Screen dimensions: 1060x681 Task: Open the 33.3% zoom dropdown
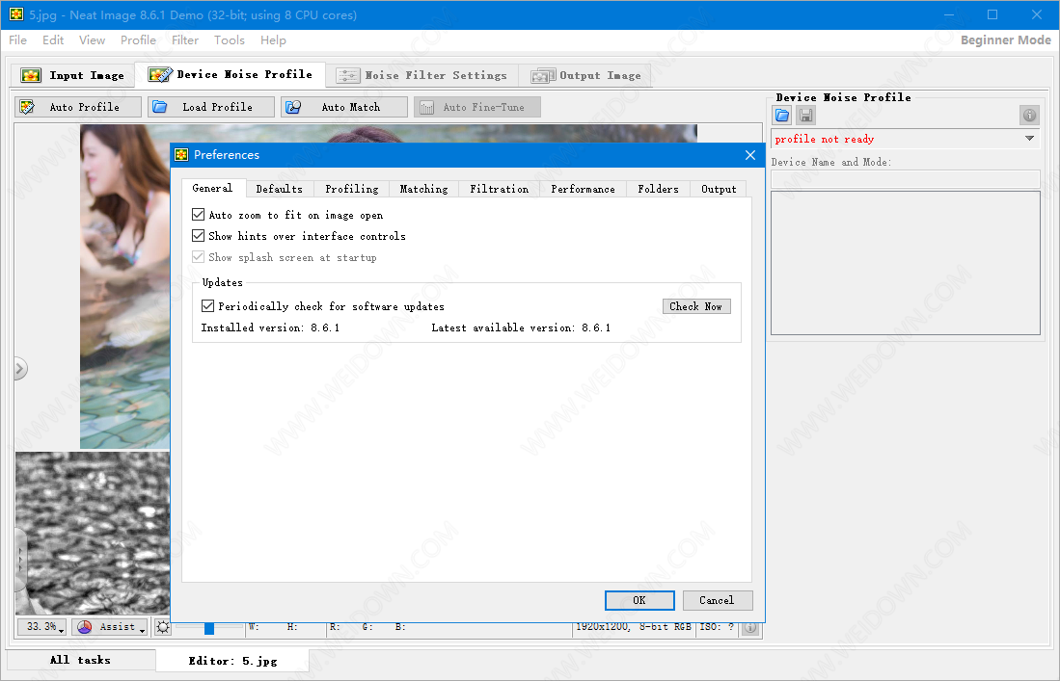point(41,627)
